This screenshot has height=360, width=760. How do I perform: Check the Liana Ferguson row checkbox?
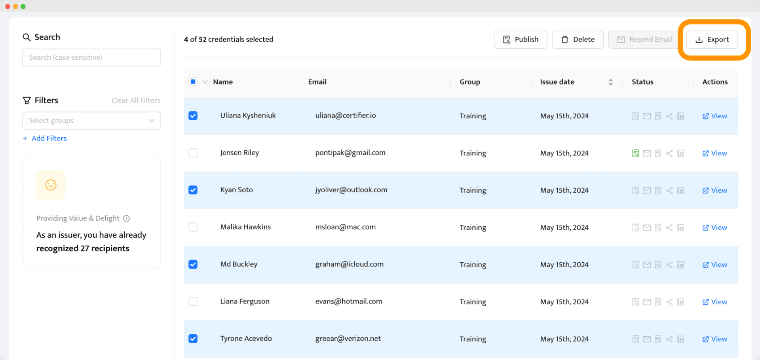coord(193,301)
